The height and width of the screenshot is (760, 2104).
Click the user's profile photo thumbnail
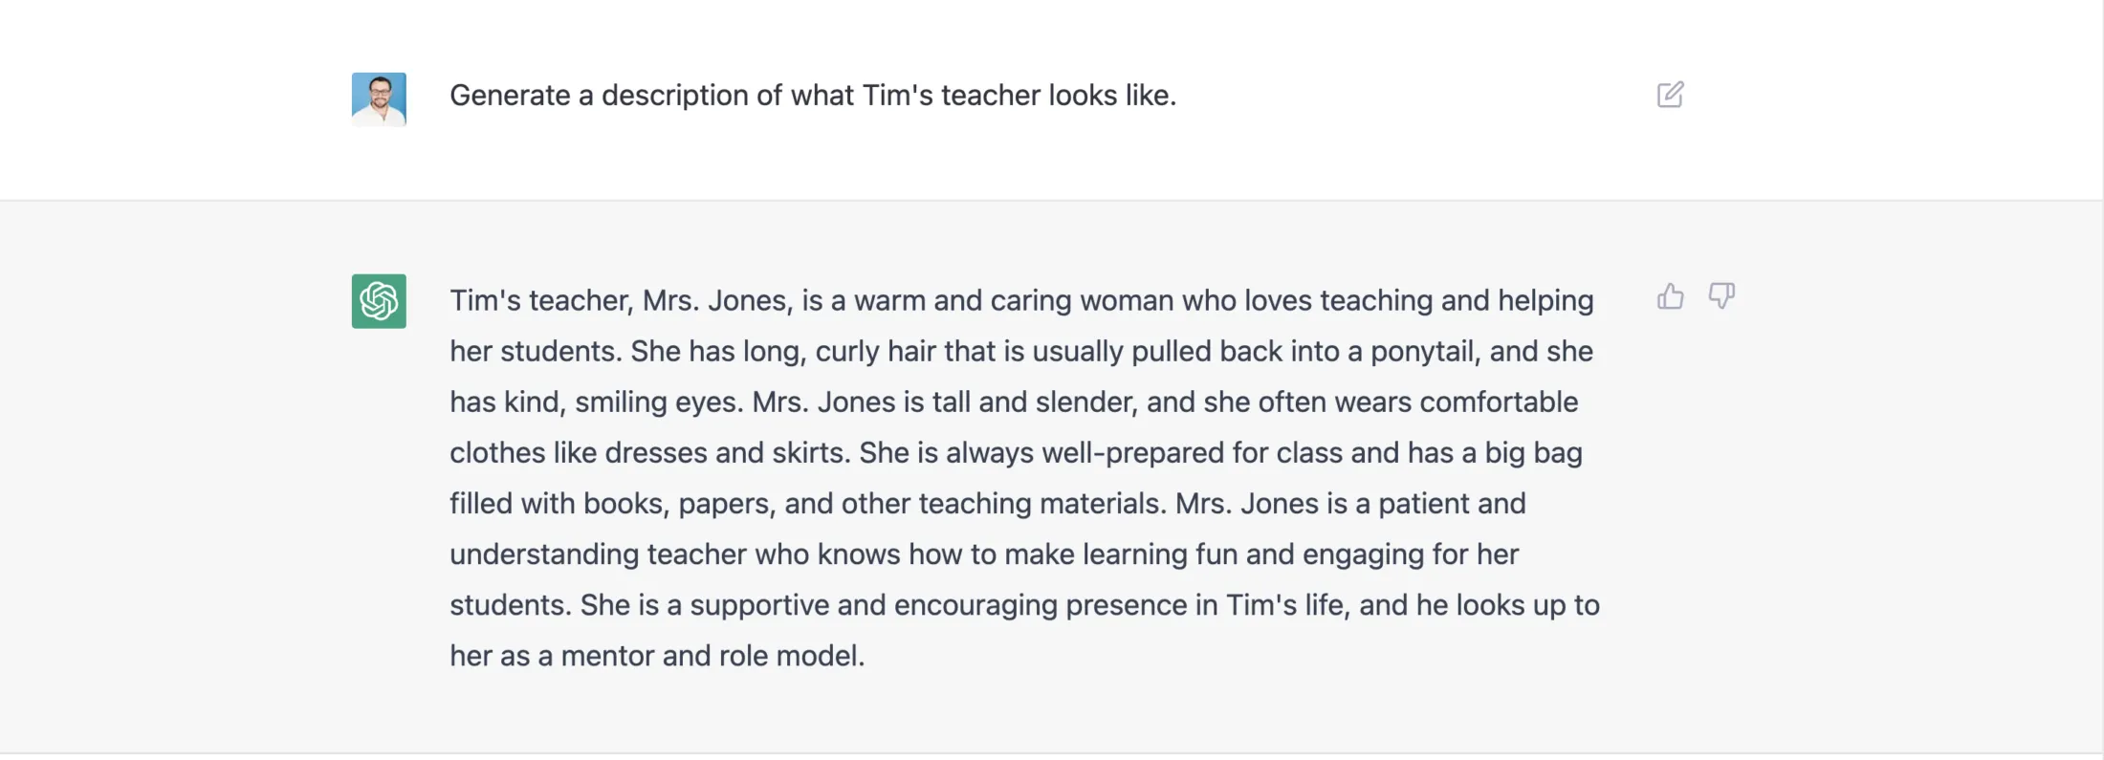coord(379,98)
